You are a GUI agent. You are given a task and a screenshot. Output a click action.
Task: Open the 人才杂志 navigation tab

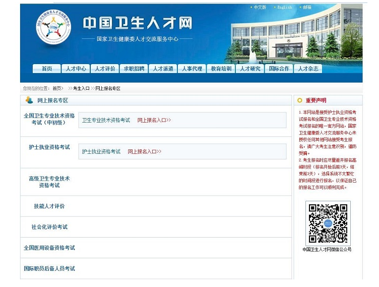[308, 69]
